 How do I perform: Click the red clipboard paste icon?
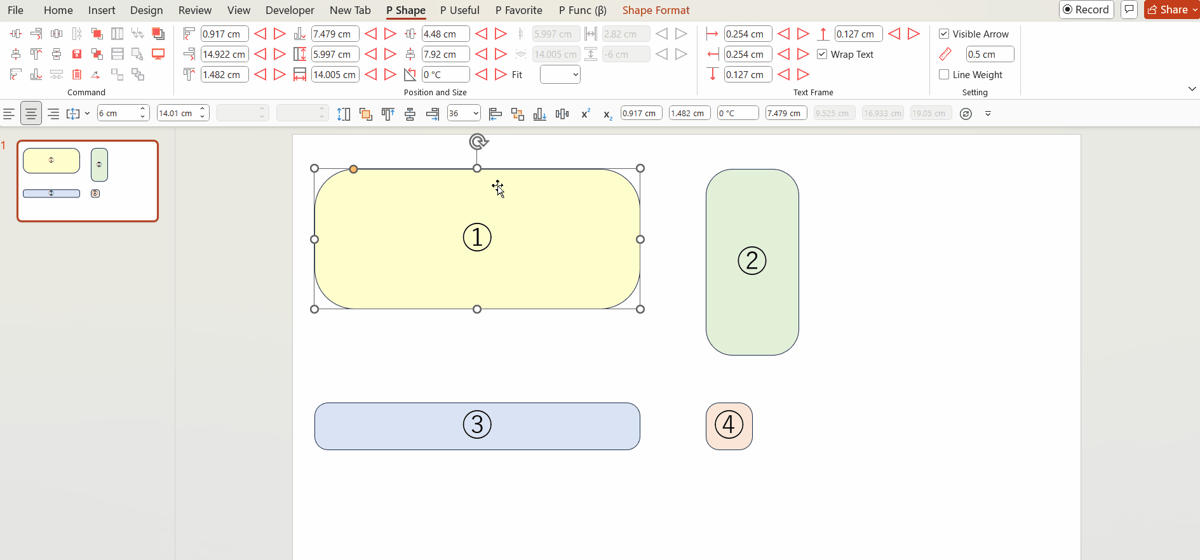77,74
